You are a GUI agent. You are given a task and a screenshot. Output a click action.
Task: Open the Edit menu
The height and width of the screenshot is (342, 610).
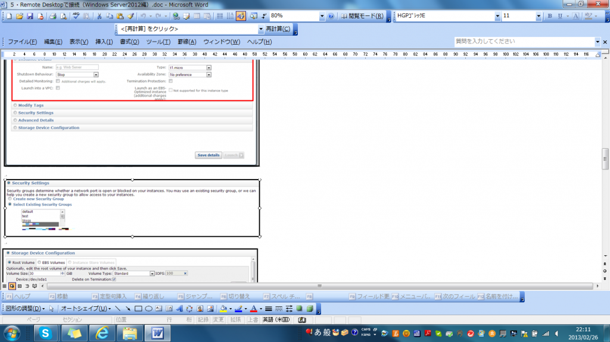[53, 42]
